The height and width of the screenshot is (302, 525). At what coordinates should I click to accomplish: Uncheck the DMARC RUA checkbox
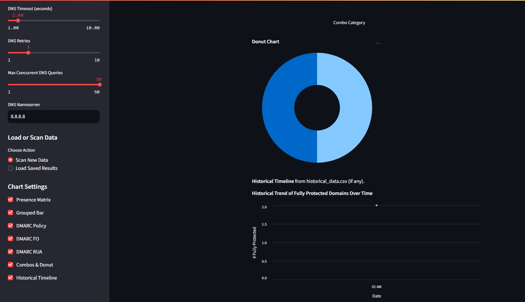tap(10, 252)
